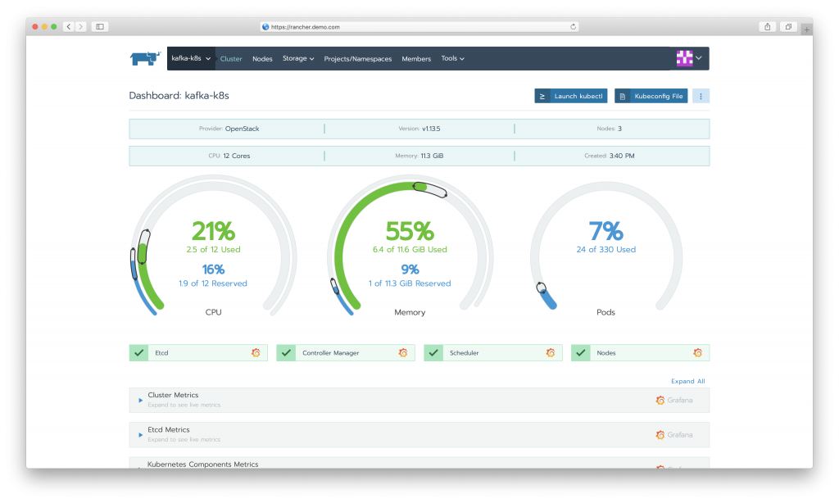Open Projects/Namespaces tab

[x=358, y=59]
